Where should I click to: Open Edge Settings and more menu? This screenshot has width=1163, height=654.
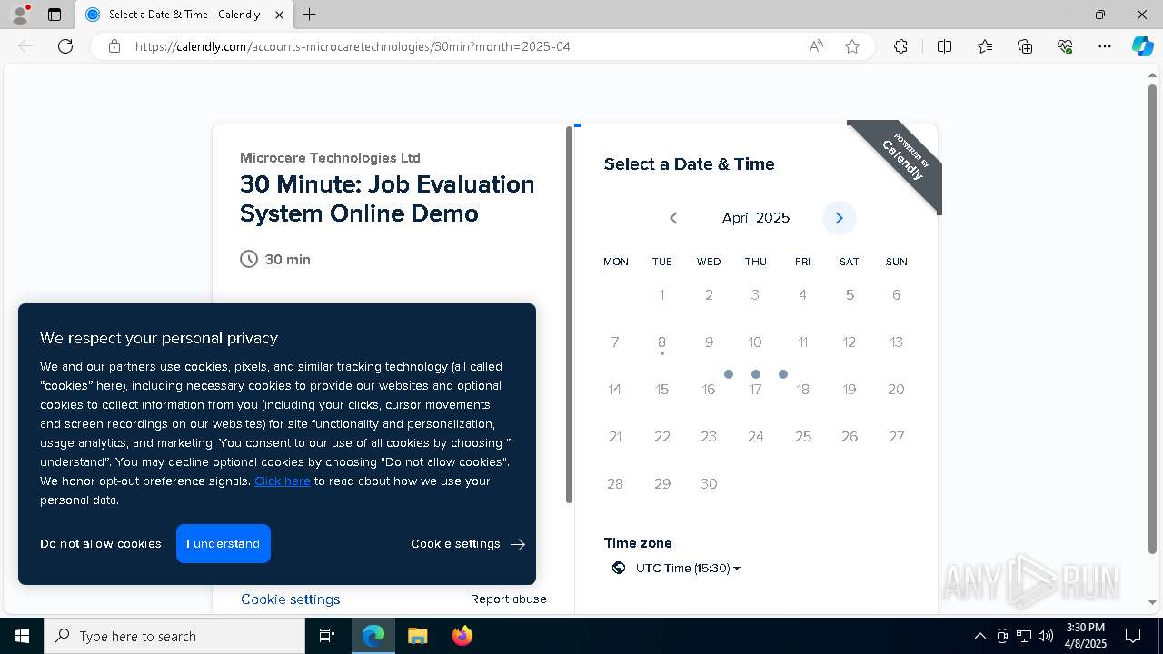1105,46
